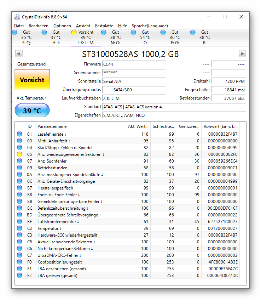Open the Ansicht menu
261x300 pixels.
[83, 26]
